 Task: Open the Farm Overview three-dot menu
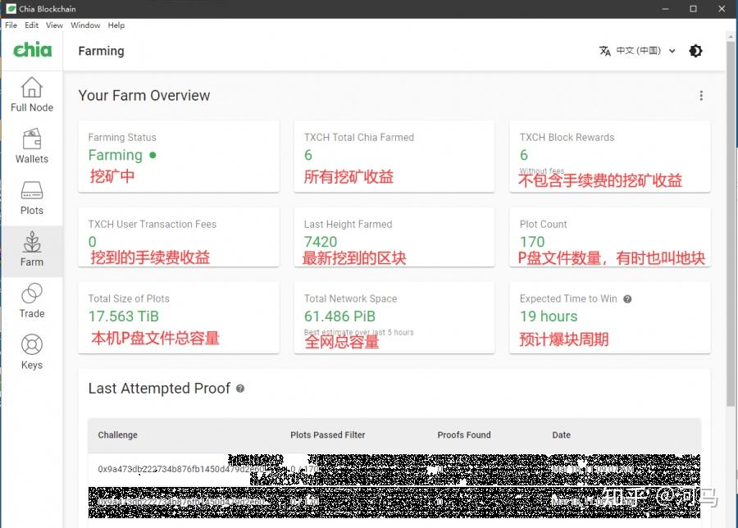click(x=701, y=96)
